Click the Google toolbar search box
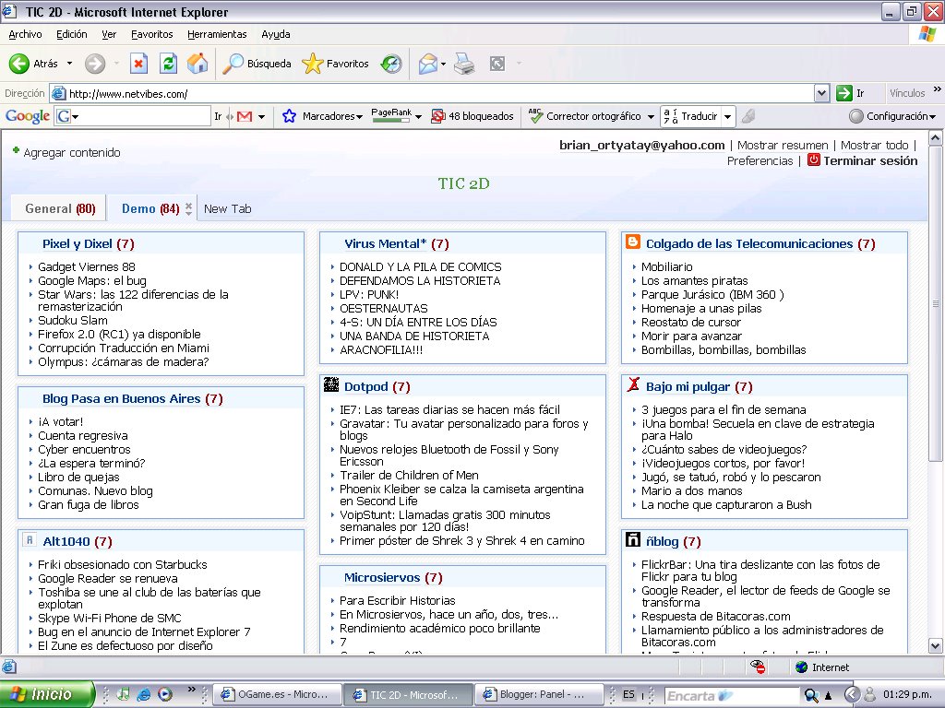 click(140, 116)
